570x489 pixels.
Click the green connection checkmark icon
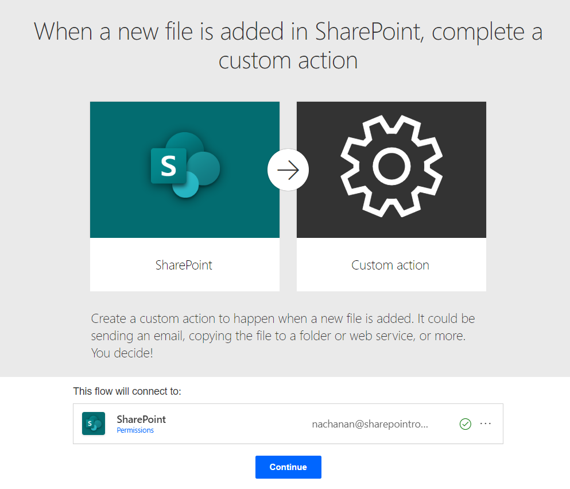coord(466,424)
